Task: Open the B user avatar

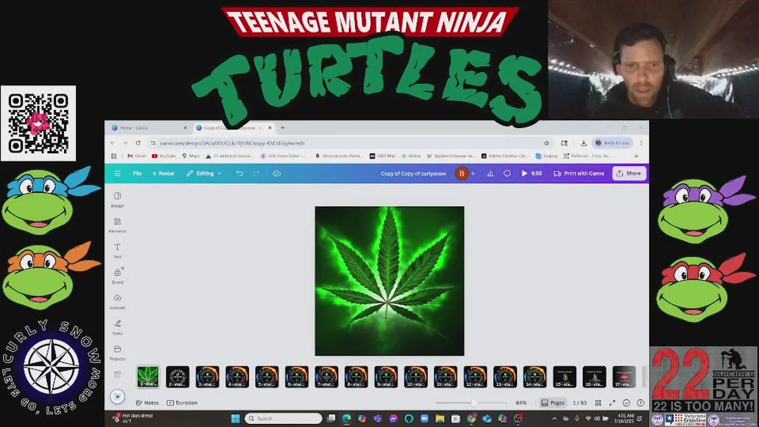Action: [x=461, y=173]
